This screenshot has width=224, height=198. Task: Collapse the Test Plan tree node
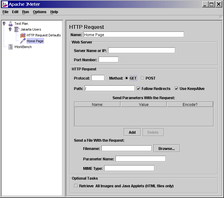4,23
